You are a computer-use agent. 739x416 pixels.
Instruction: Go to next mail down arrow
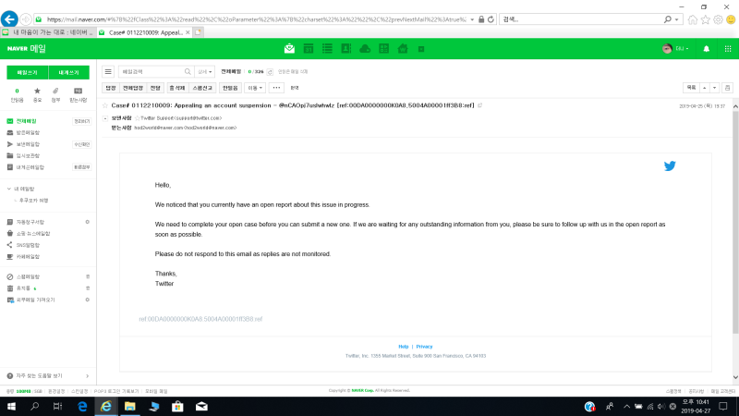714,88
